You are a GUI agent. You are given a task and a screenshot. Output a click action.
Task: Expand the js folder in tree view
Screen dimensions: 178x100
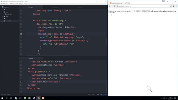3,19
